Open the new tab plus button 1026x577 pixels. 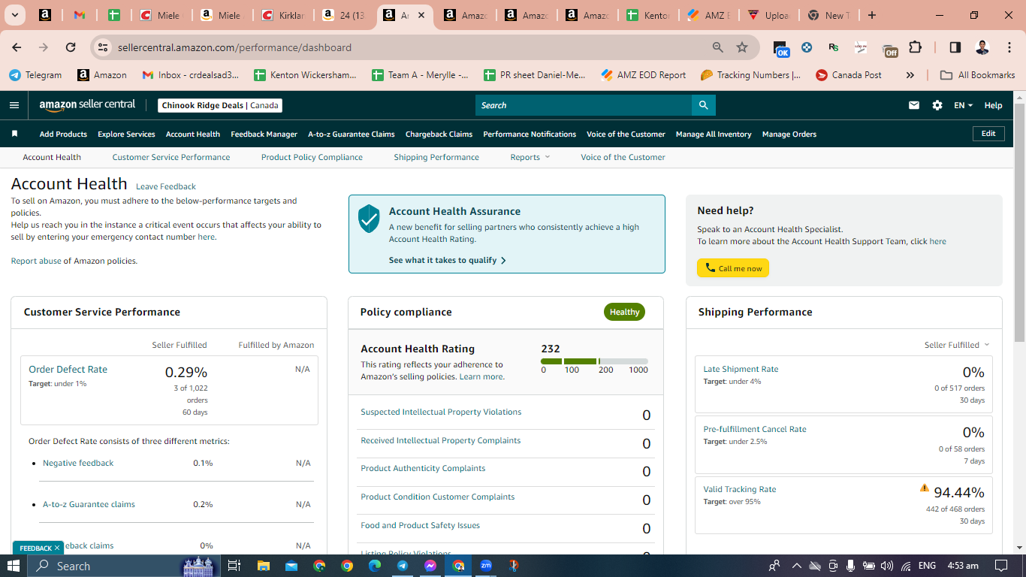[871, 15]
